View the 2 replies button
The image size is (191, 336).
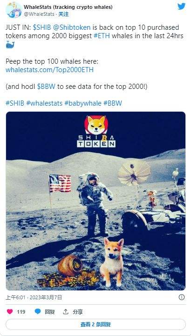point(95,324)
